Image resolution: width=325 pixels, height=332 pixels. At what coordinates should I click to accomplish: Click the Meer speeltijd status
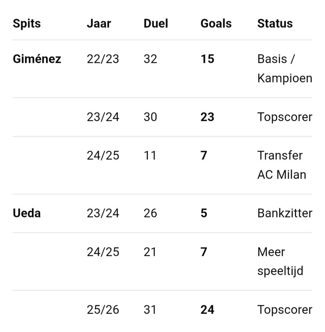280,261
